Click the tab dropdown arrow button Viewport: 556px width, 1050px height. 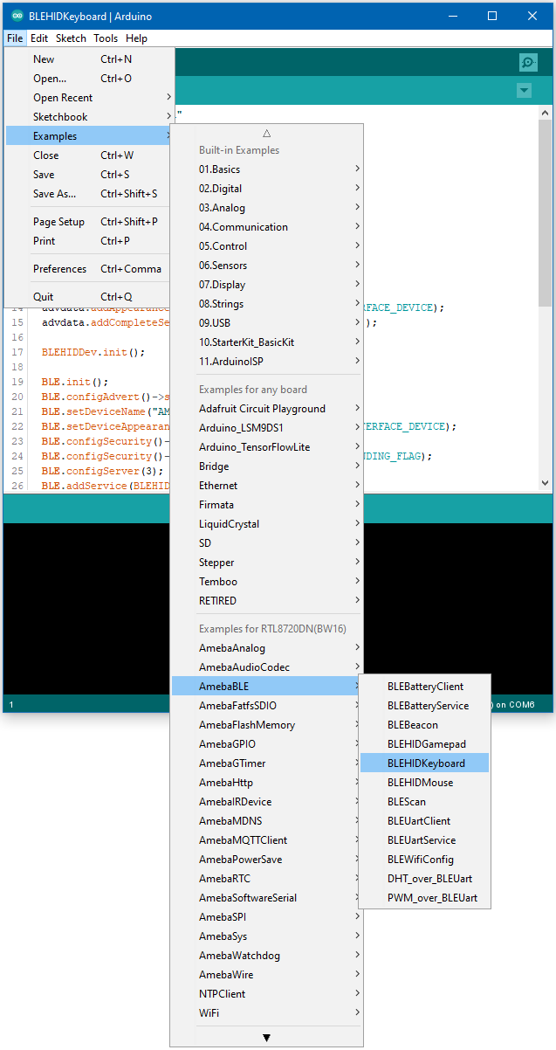tap(524, 91)
